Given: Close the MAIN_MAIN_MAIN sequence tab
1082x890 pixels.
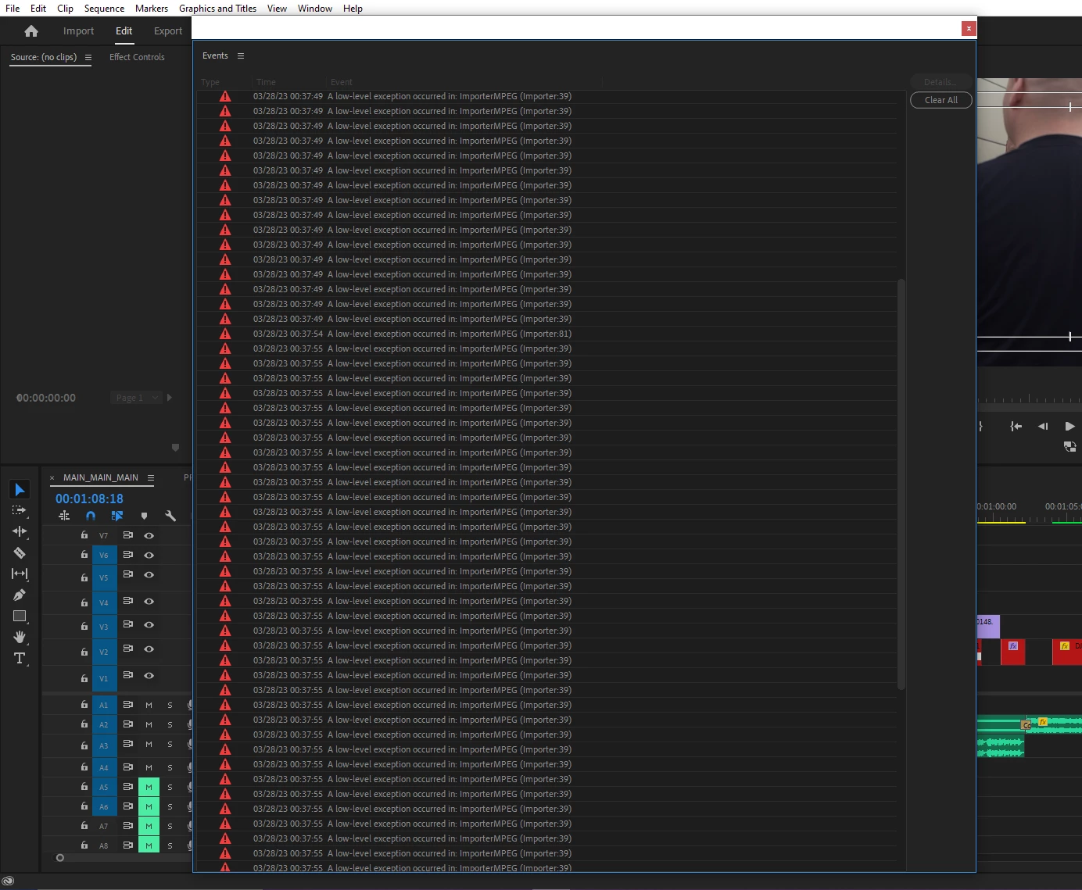Looking at the screenshot, I should click(52, 478).
